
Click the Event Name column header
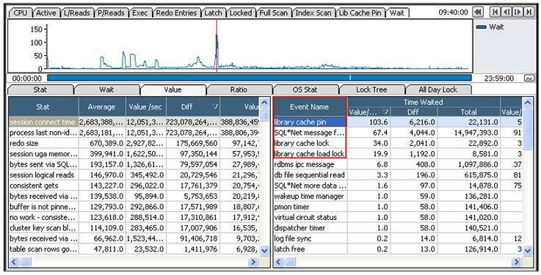click(310, 107)
